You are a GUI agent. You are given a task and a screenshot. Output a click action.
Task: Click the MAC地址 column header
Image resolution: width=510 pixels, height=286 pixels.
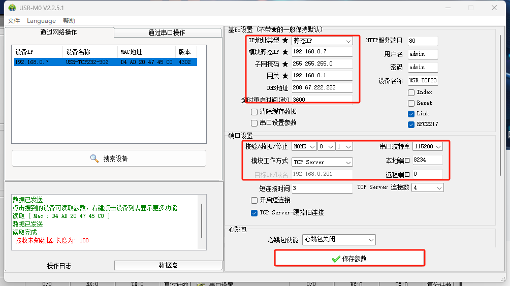tap(146, 52)
